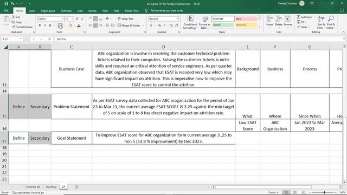Screen dimensions: 347x195
Task: Click the Undo arrow in the quick access toolbar
Action: pyautogui.click(x=12, y=4)
